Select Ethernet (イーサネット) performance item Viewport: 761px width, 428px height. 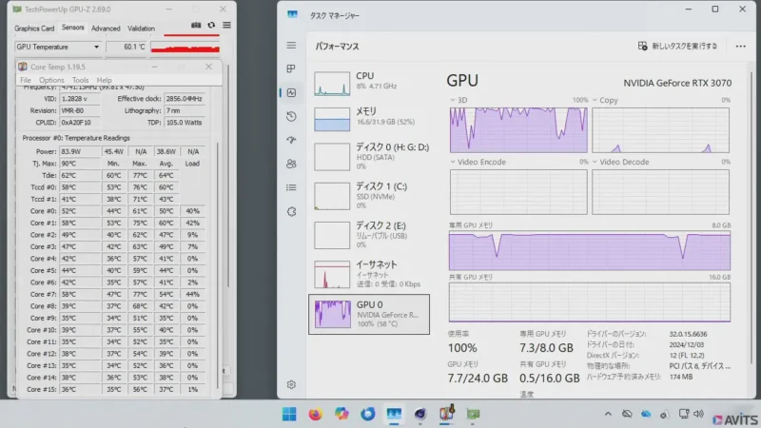tap(369, 274)
